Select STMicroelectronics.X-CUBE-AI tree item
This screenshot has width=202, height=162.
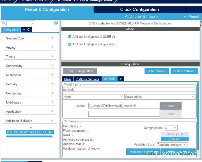point(30,132)
